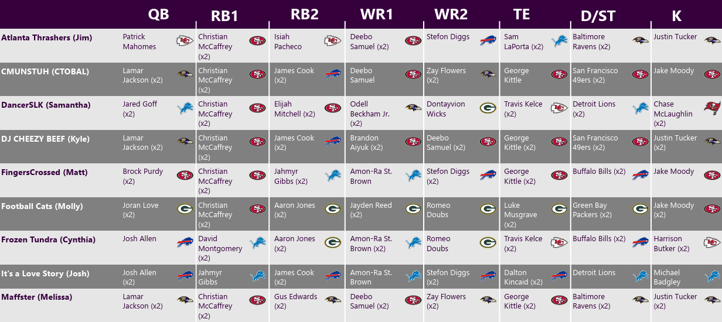Click the WR1 column header
Viewport: 722px width, 322px height.
pyautogui.click(x=377, y=15)
